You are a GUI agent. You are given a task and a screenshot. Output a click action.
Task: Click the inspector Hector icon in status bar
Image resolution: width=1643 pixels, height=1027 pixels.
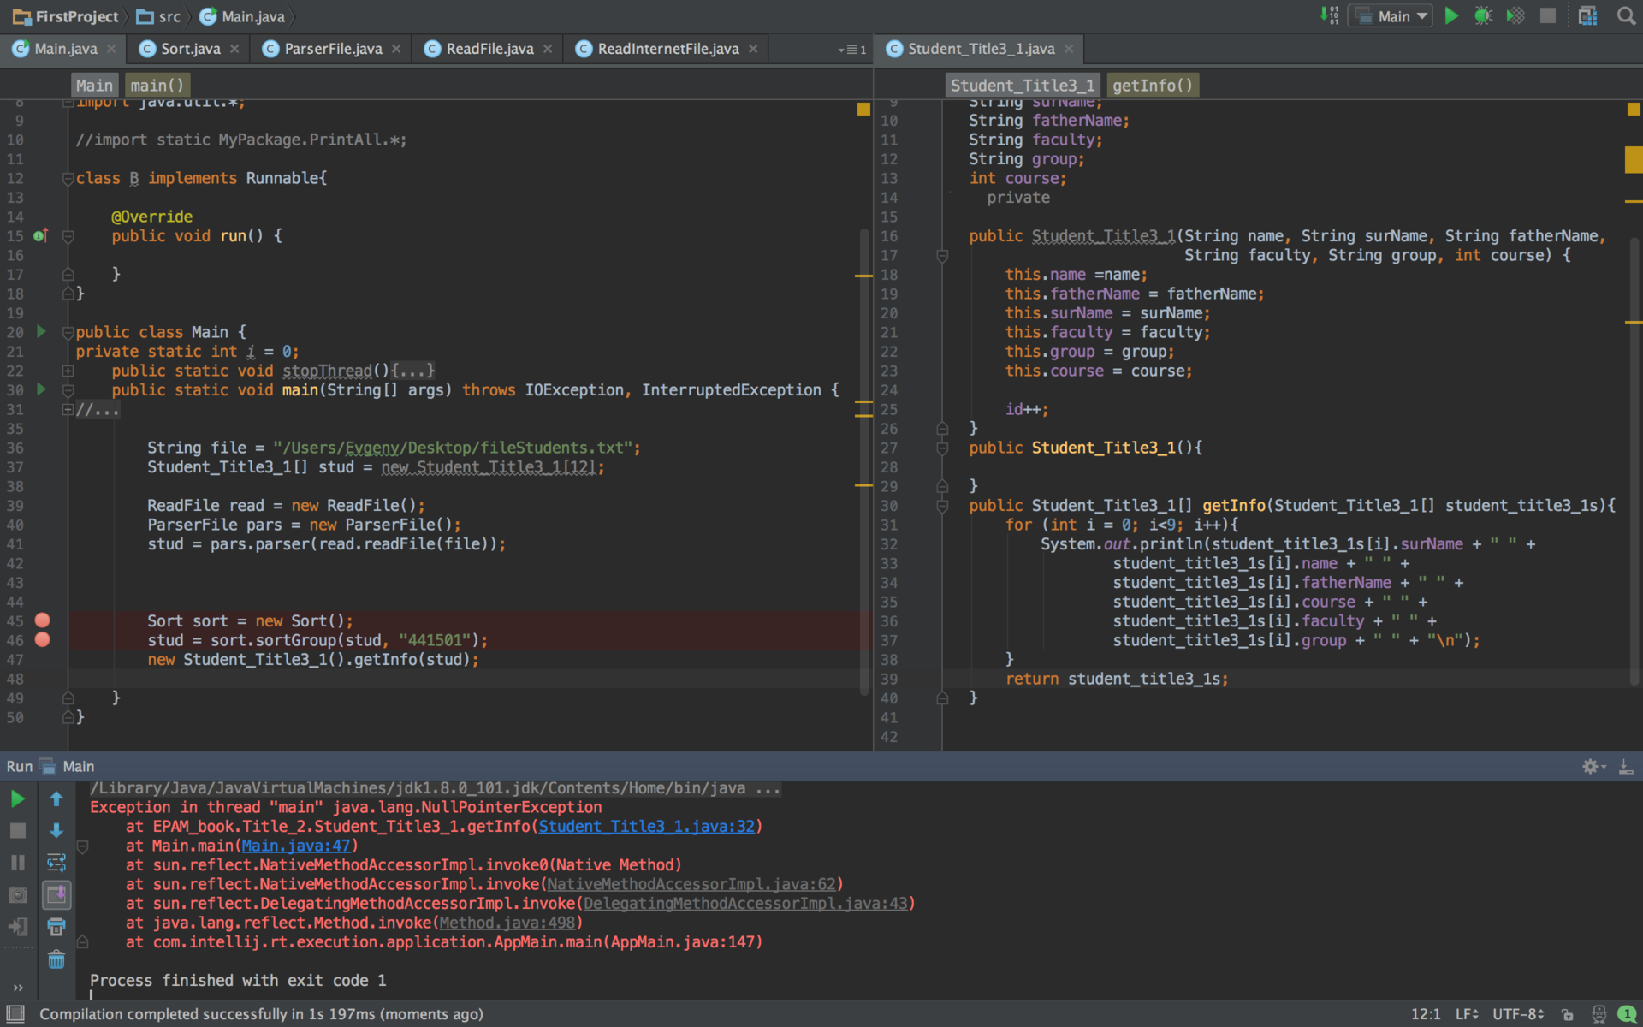pyautogui.click(x=1599, y=1014)
